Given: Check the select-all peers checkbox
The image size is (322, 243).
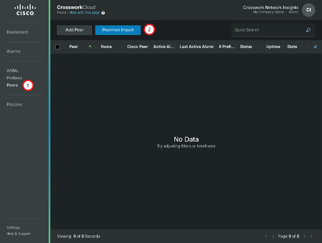Looking at the screenshot, I should [58, 47].
